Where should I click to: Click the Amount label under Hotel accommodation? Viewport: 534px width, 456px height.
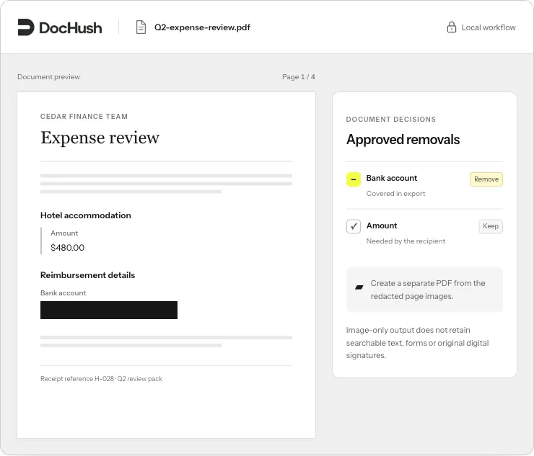pyautogui.click(x=64, y=233)
